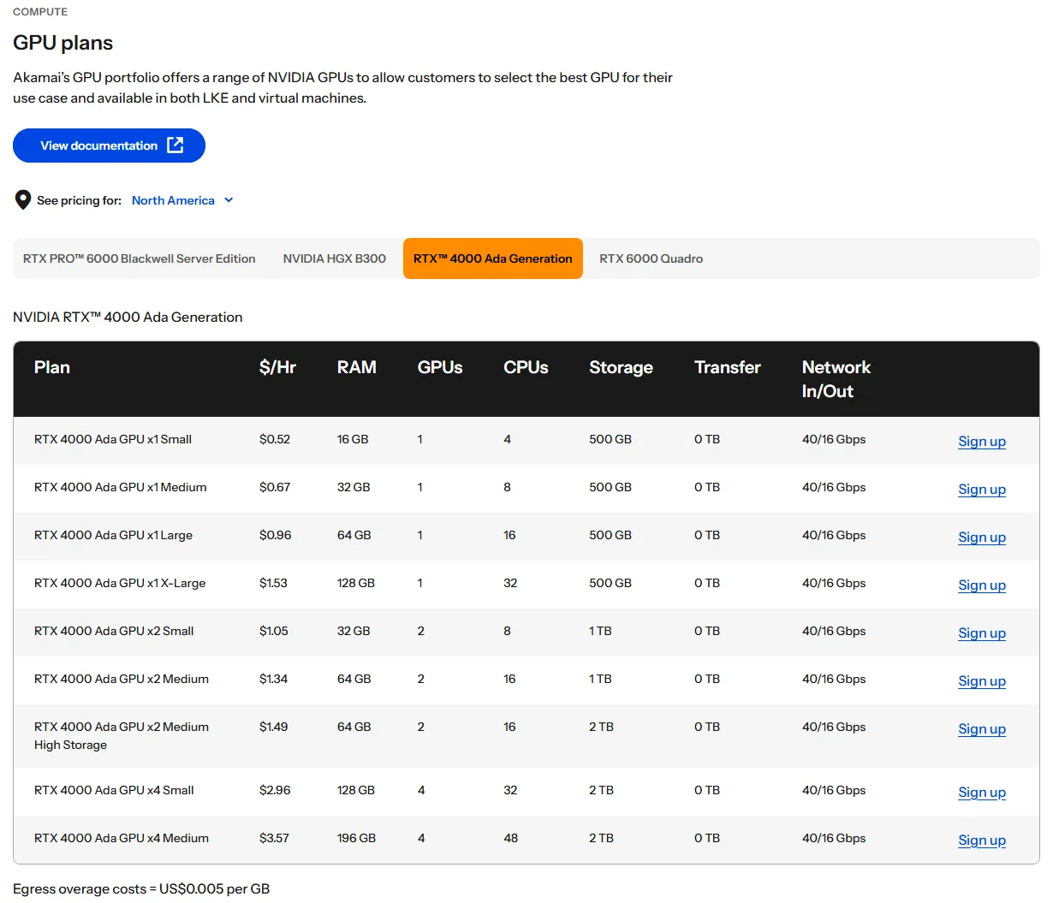Viewport: 1053px width, 903px height.
Task: Select the RTX 4000 Ada GPU x1 Medium plan name
Action: point(121,487)
